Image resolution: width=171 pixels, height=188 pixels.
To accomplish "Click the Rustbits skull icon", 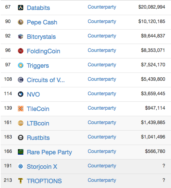I will pos(21,137).
